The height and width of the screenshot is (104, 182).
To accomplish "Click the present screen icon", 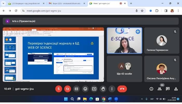I will 94,89.
